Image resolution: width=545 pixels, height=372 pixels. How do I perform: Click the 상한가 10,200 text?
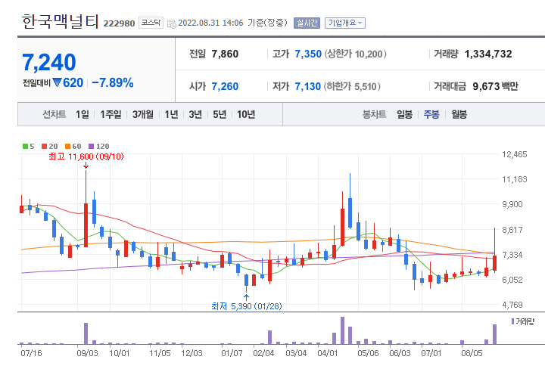[355, 54]
